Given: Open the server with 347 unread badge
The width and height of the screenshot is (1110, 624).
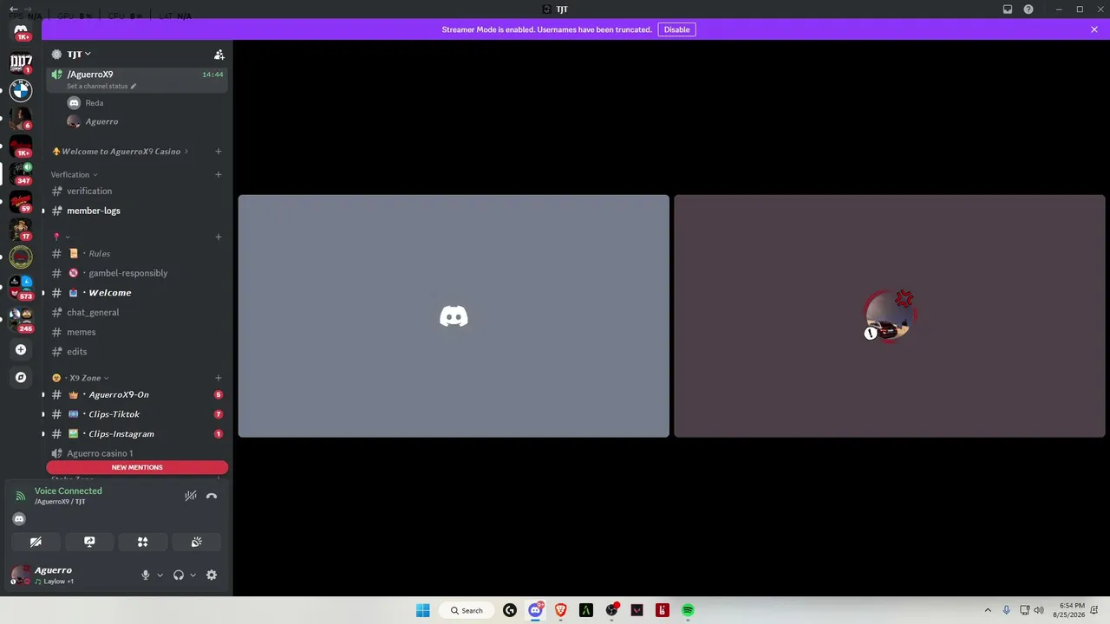Looking at the screenshot, I should click(x=21, y=172).
